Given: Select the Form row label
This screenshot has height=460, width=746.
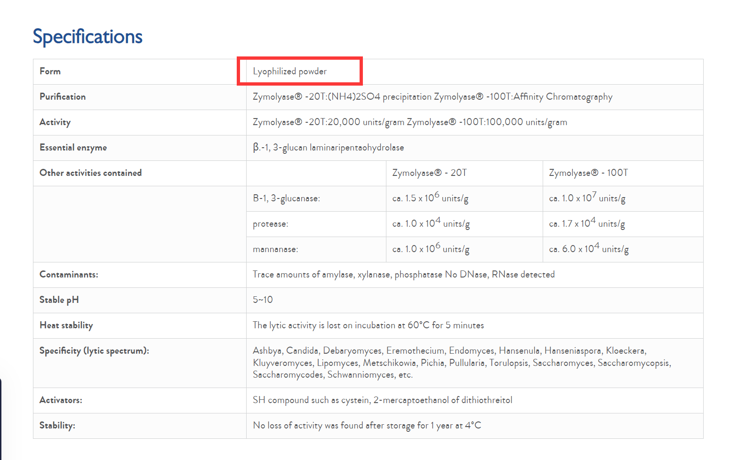Looking at the screenshot, I should (x=50, y=71).
